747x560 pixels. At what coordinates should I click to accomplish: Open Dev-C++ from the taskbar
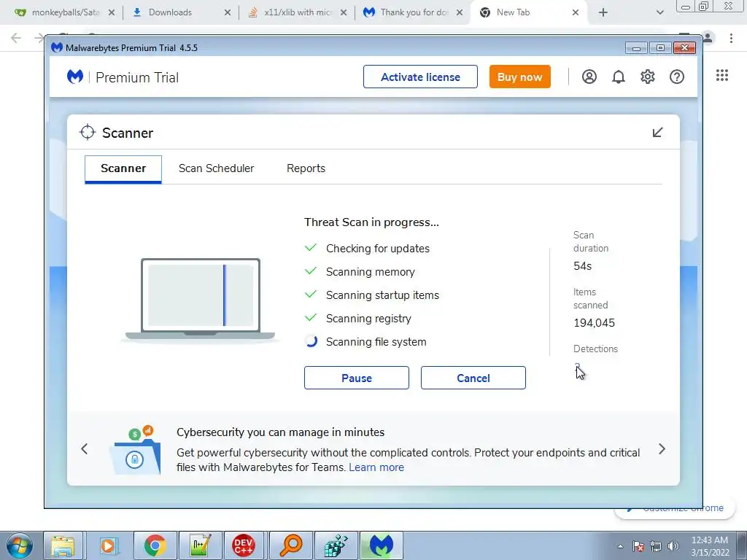click(244, 545)
